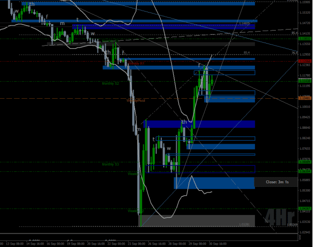
Task: Select the grey demand zone at chart bottom
Action: click(x=197, y=220)
